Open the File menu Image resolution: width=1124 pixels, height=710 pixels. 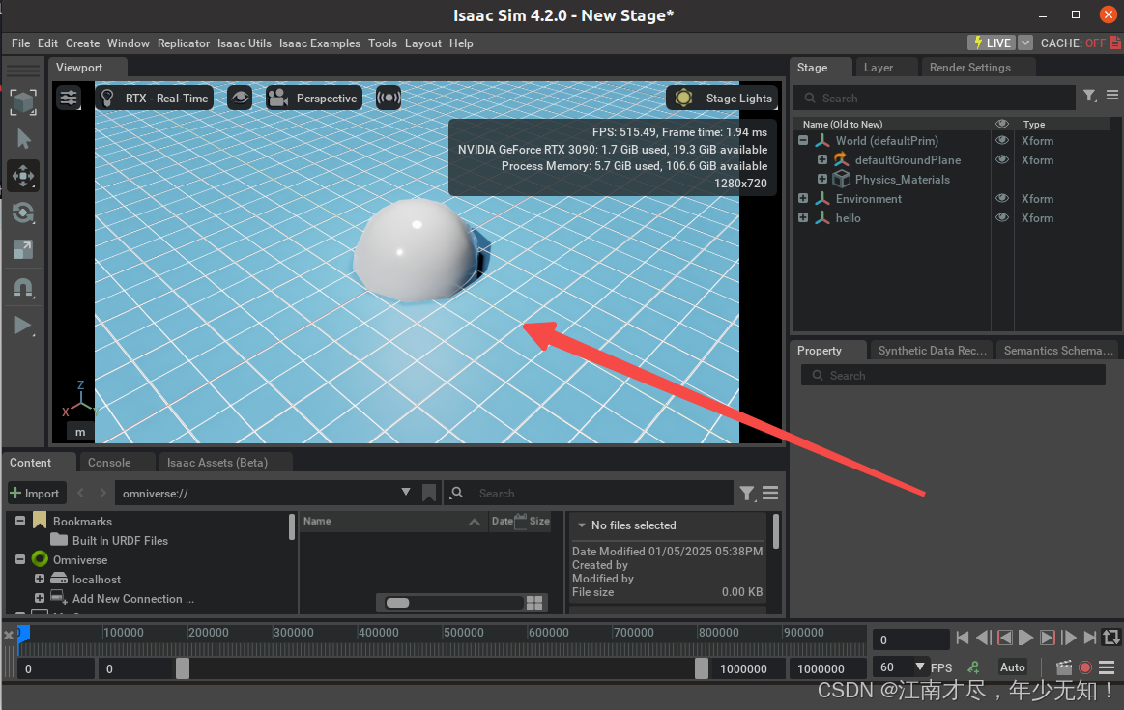pyautogui.click(x=21, y=43)
